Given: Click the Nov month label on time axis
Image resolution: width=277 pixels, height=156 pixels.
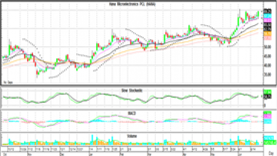Looking at the screenshot, I should tap(30, 155).
